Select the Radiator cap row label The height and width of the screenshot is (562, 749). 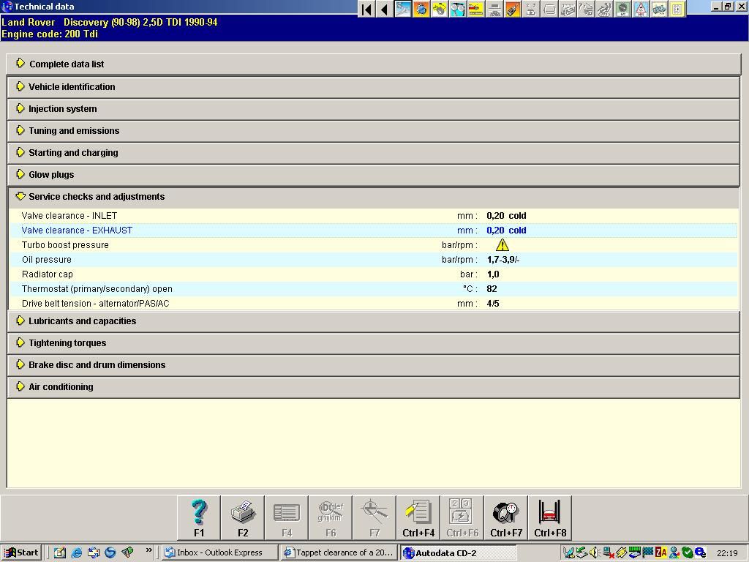point(48,274)
